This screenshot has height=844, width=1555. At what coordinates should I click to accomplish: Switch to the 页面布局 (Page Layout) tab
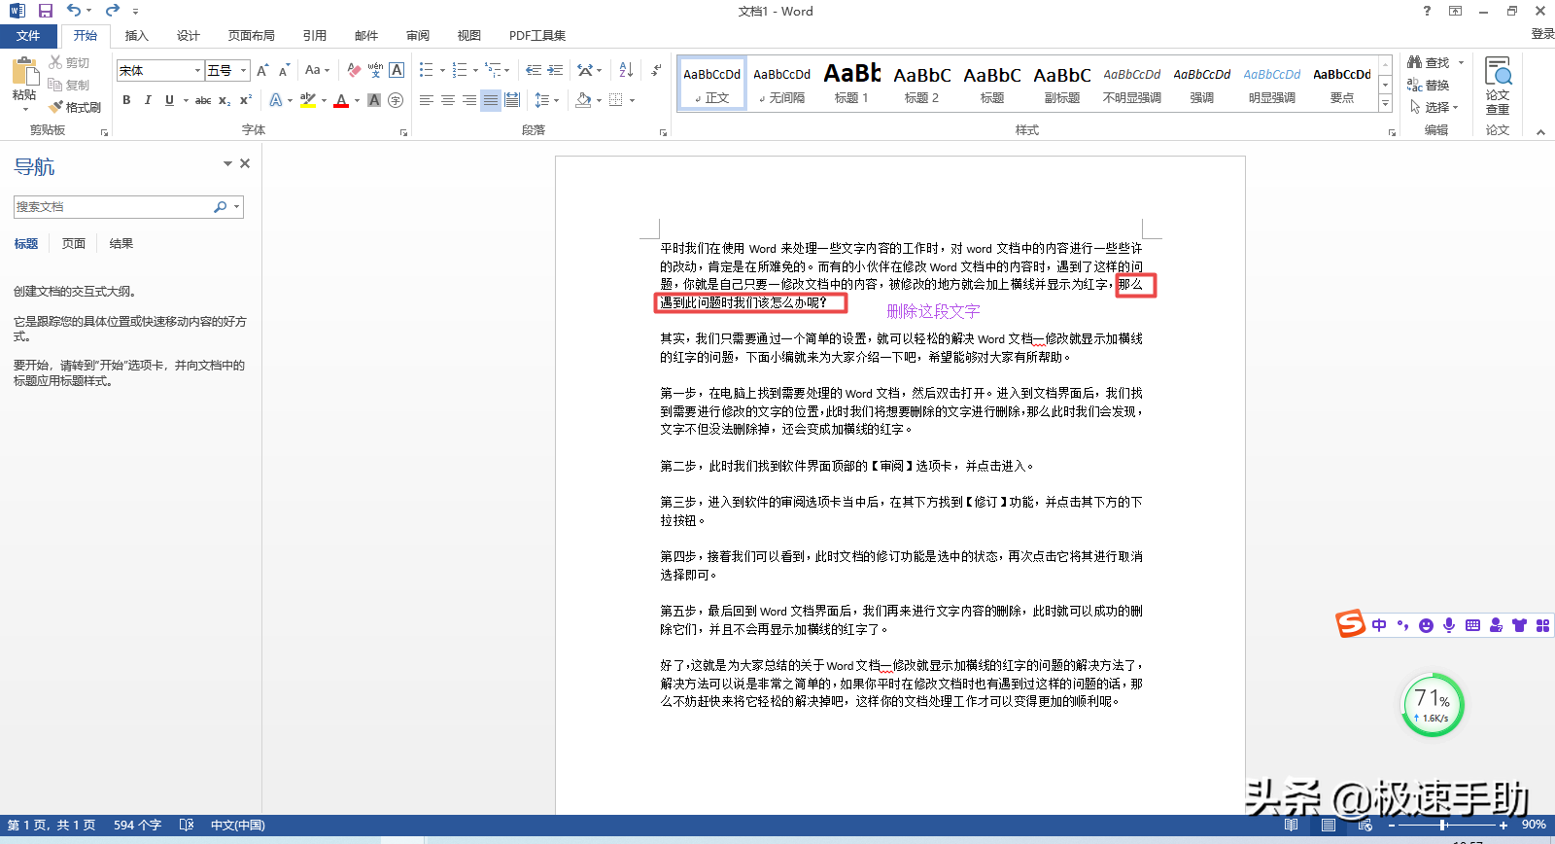click(252, 36)
